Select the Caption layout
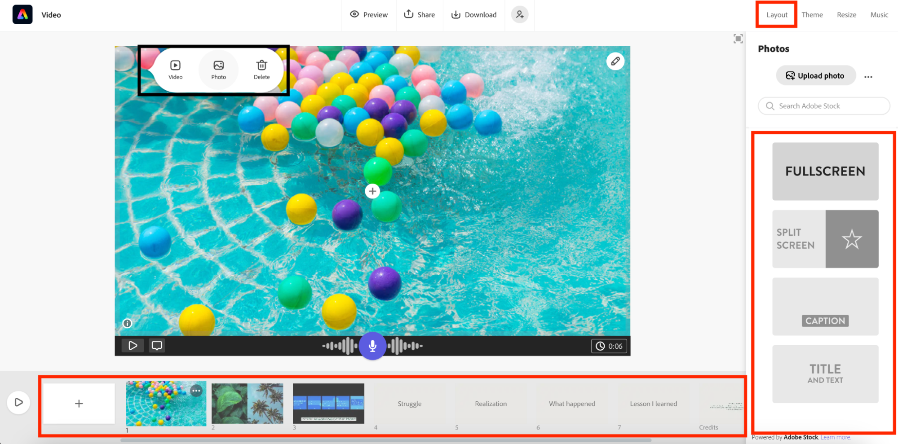This screenshot has height=444, width=898. [825, 306]
